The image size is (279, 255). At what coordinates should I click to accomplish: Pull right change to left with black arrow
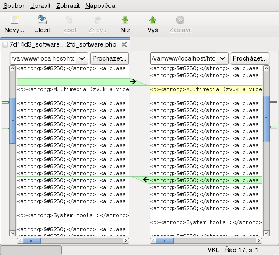tap(146, 180)
